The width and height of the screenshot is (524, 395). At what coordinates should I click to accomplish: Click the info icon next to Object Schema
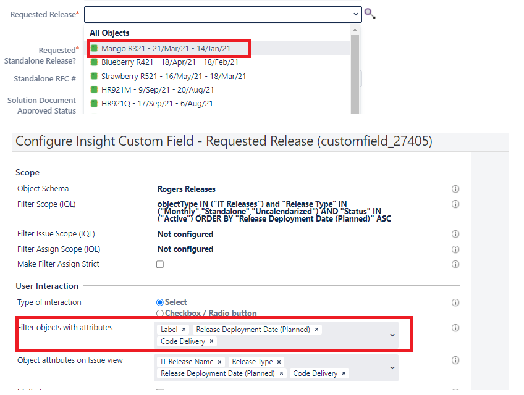455,189
